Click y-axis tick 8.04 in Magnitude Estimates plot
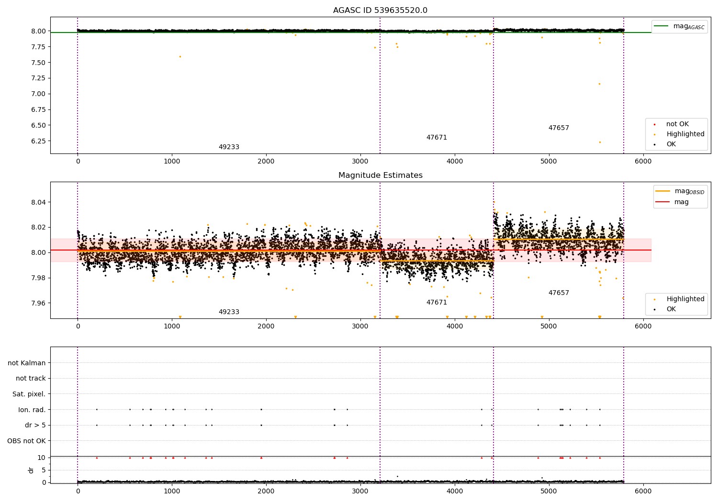The height and width of the screenshot is (502, 718). (38, 203)
